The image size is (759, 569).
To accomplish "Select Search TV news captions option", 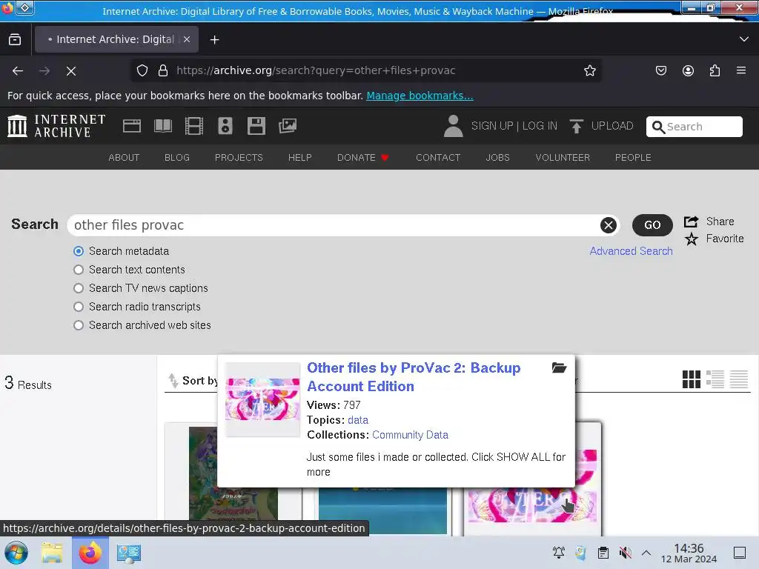I will click(x=79, y=288).
